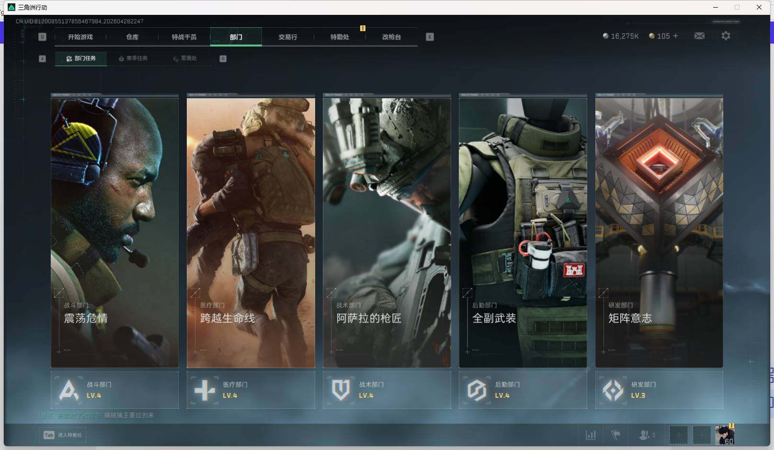Click the D key sub-tab icon
The width and height of the screenshot is (774, 450).
[223, 58]
